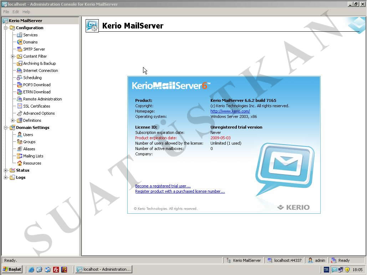Click the TR language indicator in tray
The width and height of the screenshot is (367, 275).
326,270
